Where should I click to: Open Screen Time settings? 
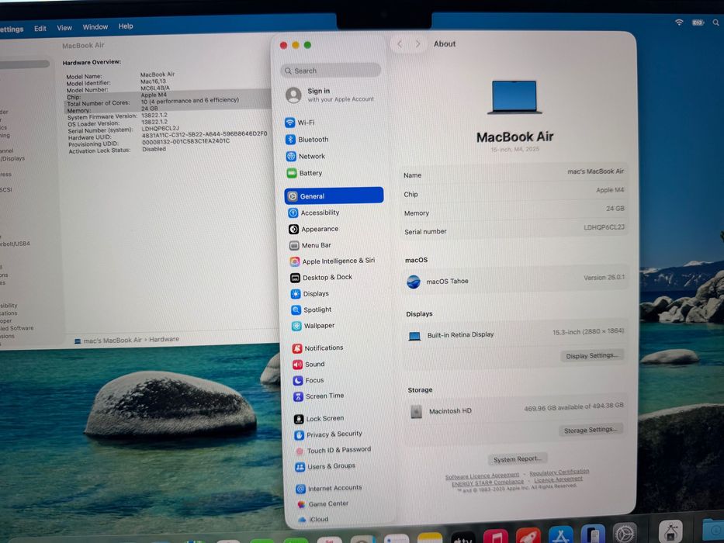click(x=319, y=396)
